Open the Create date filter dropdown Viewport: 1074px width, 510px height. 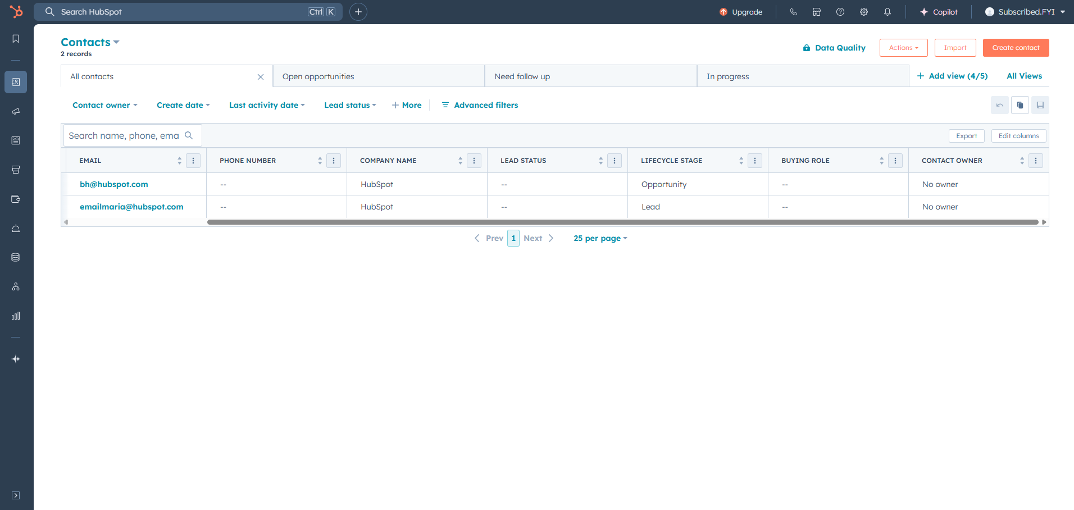183,105
